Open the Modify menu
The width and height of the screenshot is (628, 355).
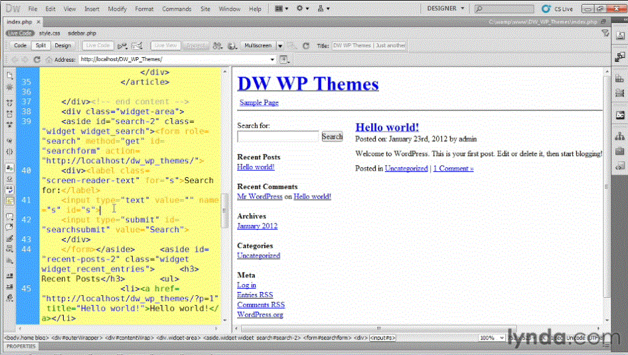click(x=117, y=9)
